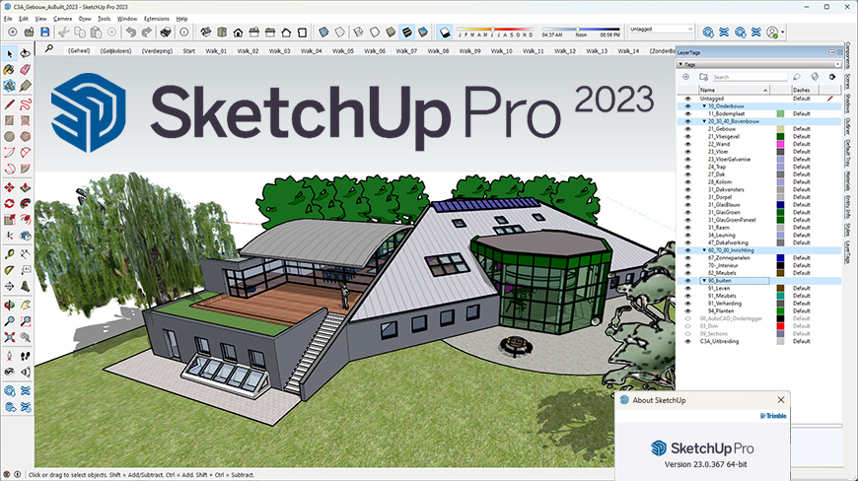Click the color swatch for 21_Vliesgevel

click(x=780, y=137)
